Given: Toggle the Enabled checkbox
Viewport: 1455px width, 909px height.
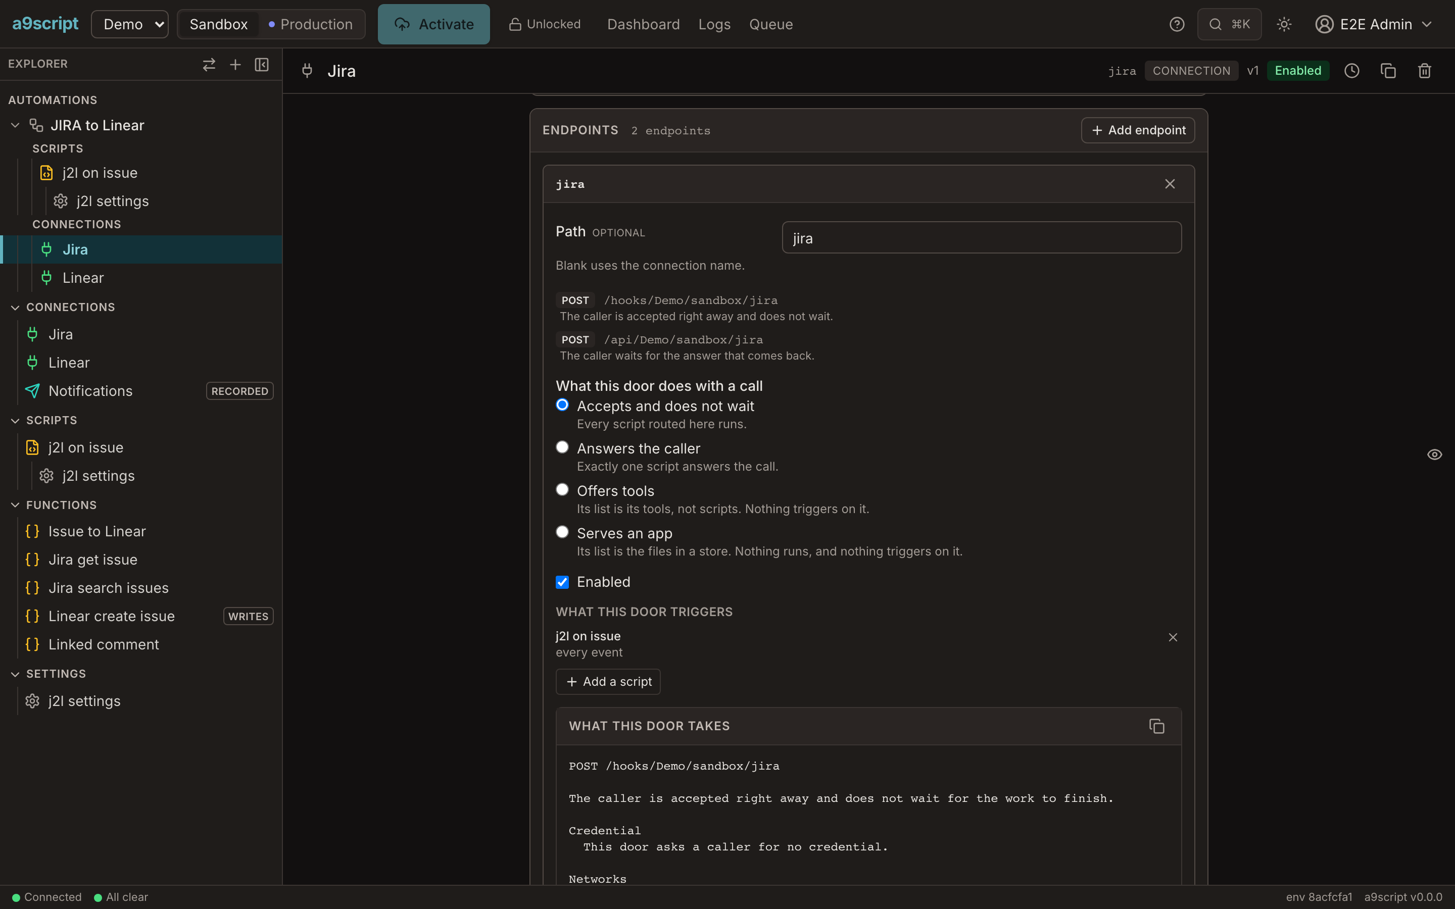Looking at the screenshot, I should (x=562, y=582).
